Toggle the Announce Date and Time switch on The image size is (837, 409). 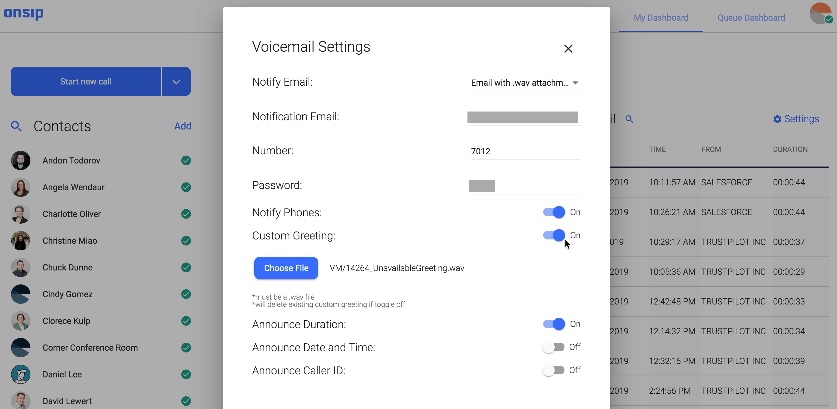point(553,347)
